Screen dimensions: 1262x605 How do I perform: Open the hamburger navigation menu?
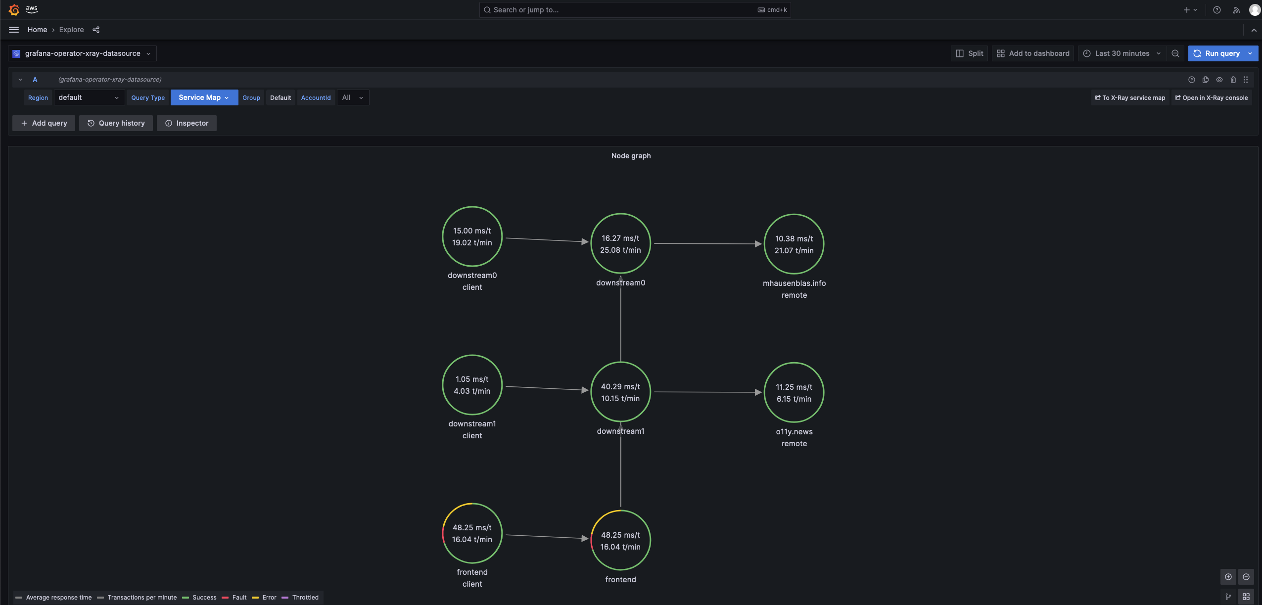14,30
